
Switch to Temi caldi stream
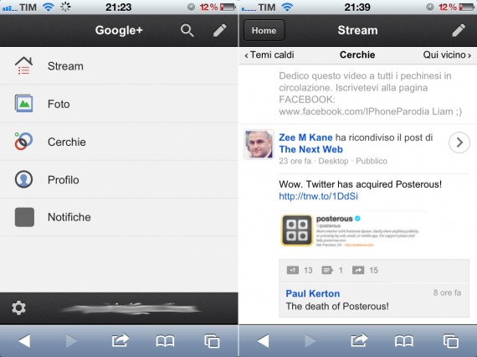[x=269, y=54]
